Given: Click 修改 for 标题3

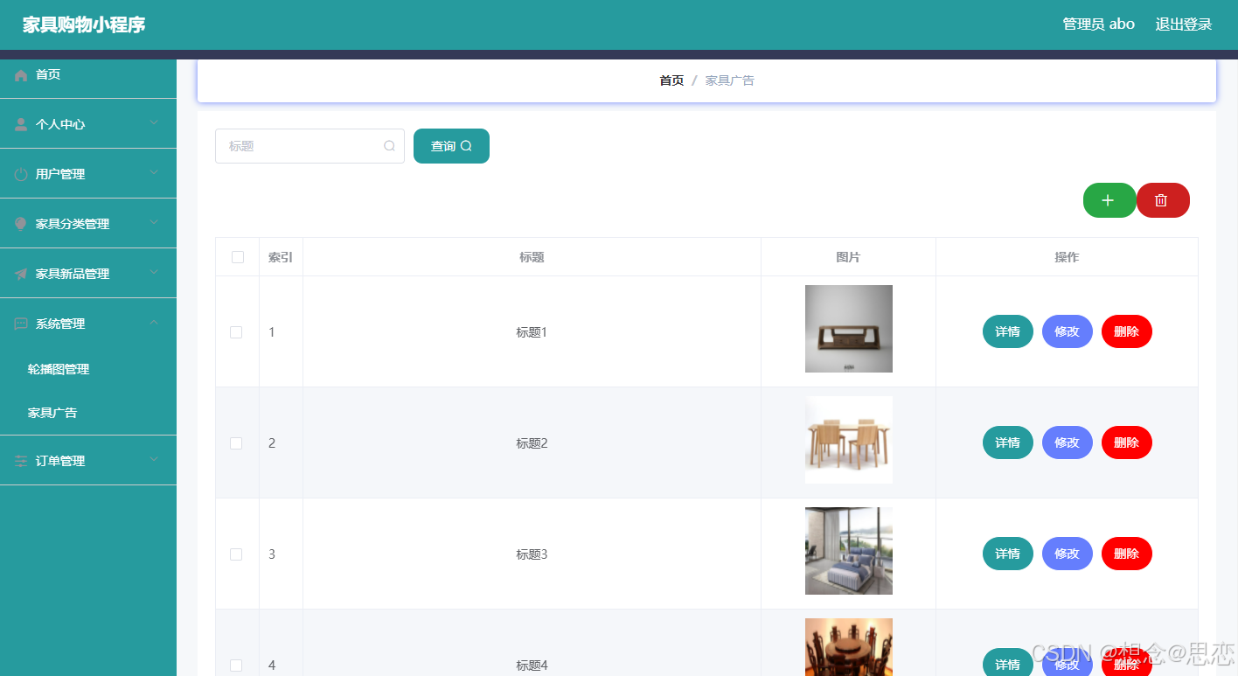Looking at the screenshot, I should [1068, 554].
